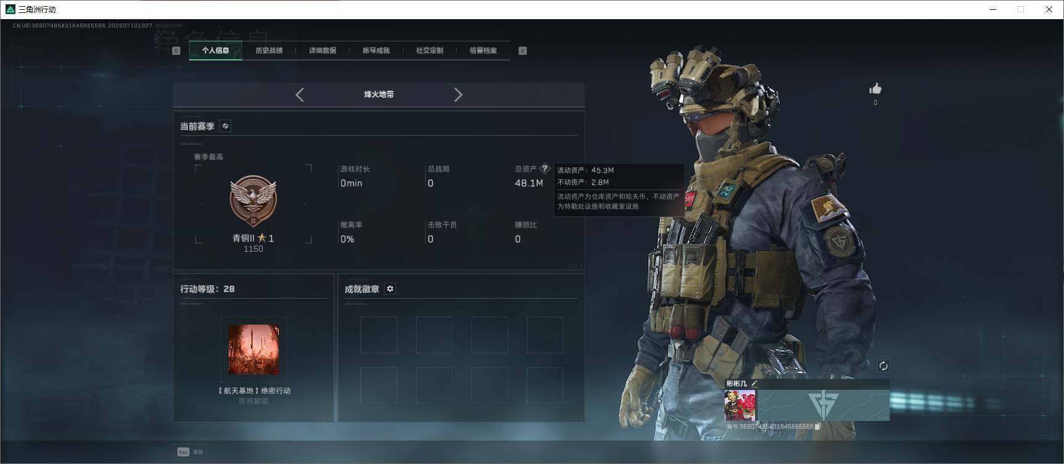Select the first empty badge slot
Viewport: 1064px width, 464px height.
tap(379, 335)
